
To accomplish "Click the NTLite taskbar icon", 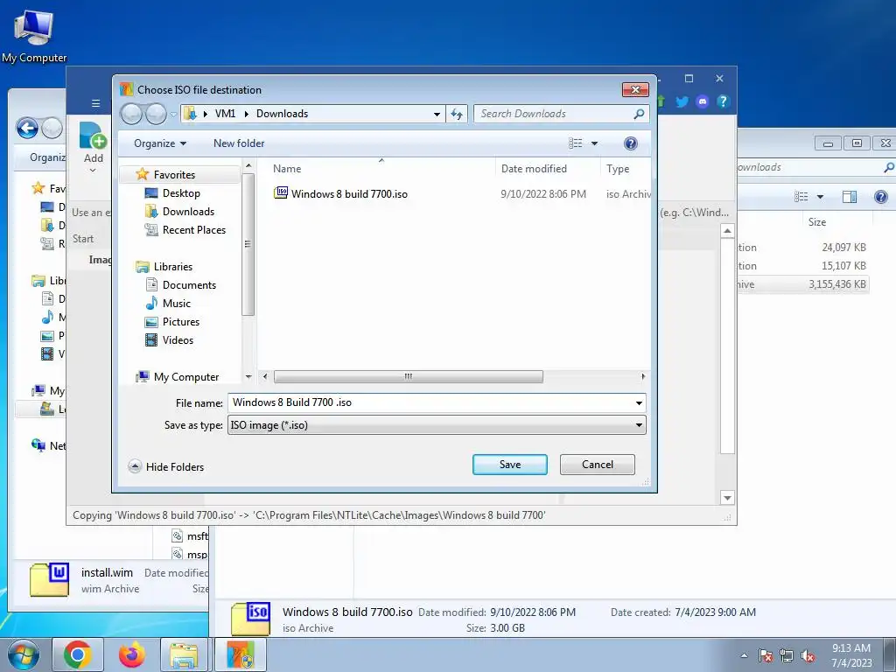I will [240, 654].
